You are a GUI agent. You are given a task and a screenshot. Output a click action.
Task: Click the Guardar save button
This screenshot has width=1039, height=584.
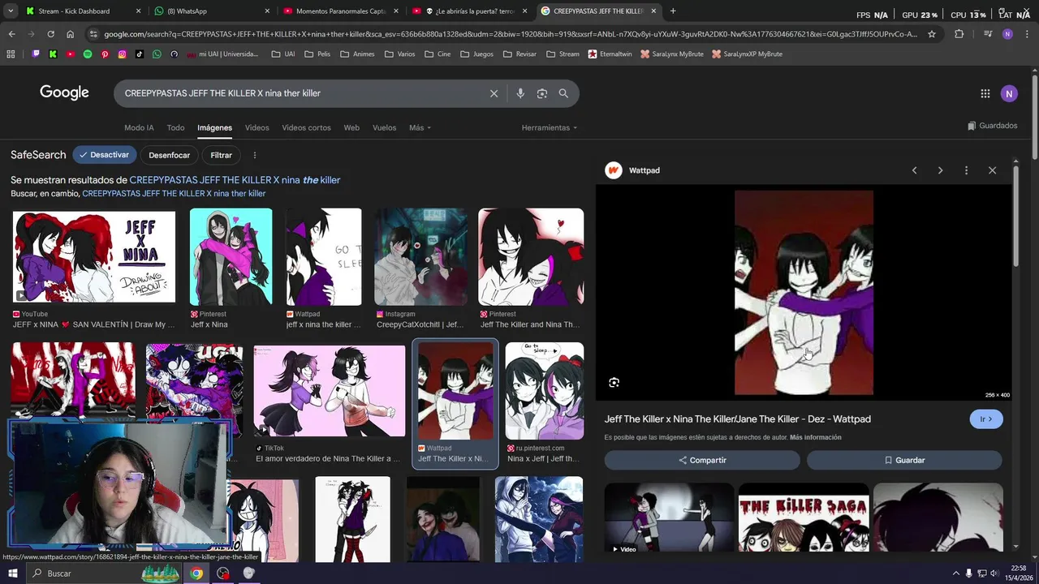tap(904, 460)
